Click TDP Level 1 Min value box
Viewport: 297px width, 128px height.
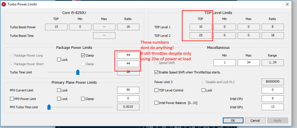click(225, 27)
